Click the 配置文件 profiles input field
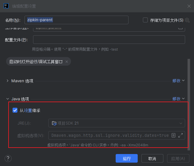The height and width of the screenshot is (166, 194). tap(109, 40)
